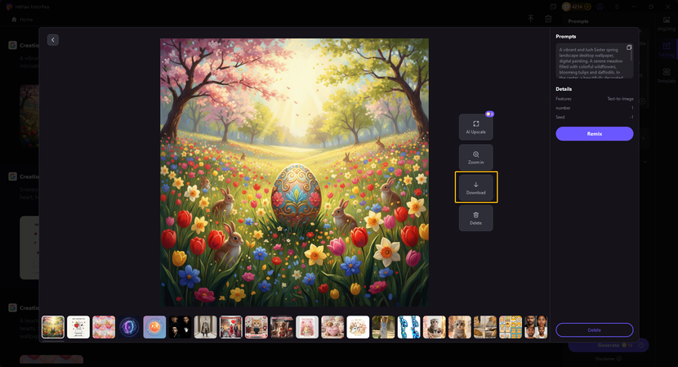Click the background export upload arrow icon
The width and height of the screenshot is (678, 367).
tap(530, 19)
